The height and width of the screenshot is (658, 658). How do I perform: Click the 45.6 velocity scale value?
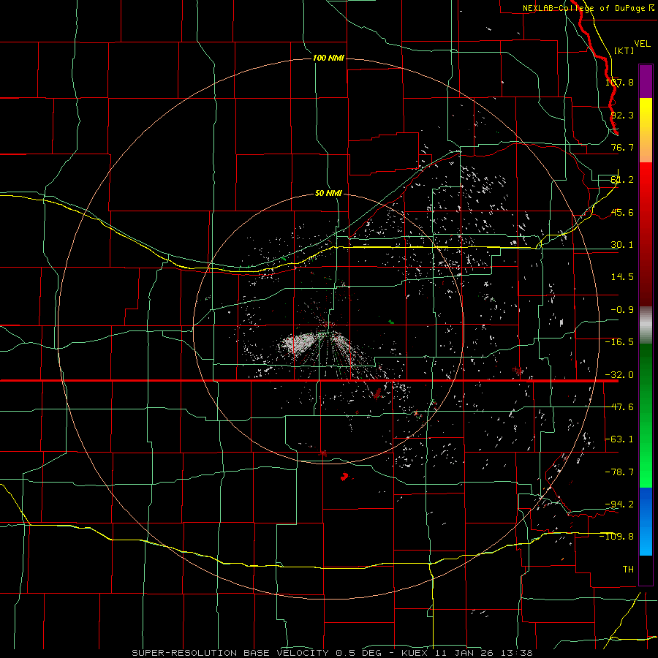tap(622, 212)
